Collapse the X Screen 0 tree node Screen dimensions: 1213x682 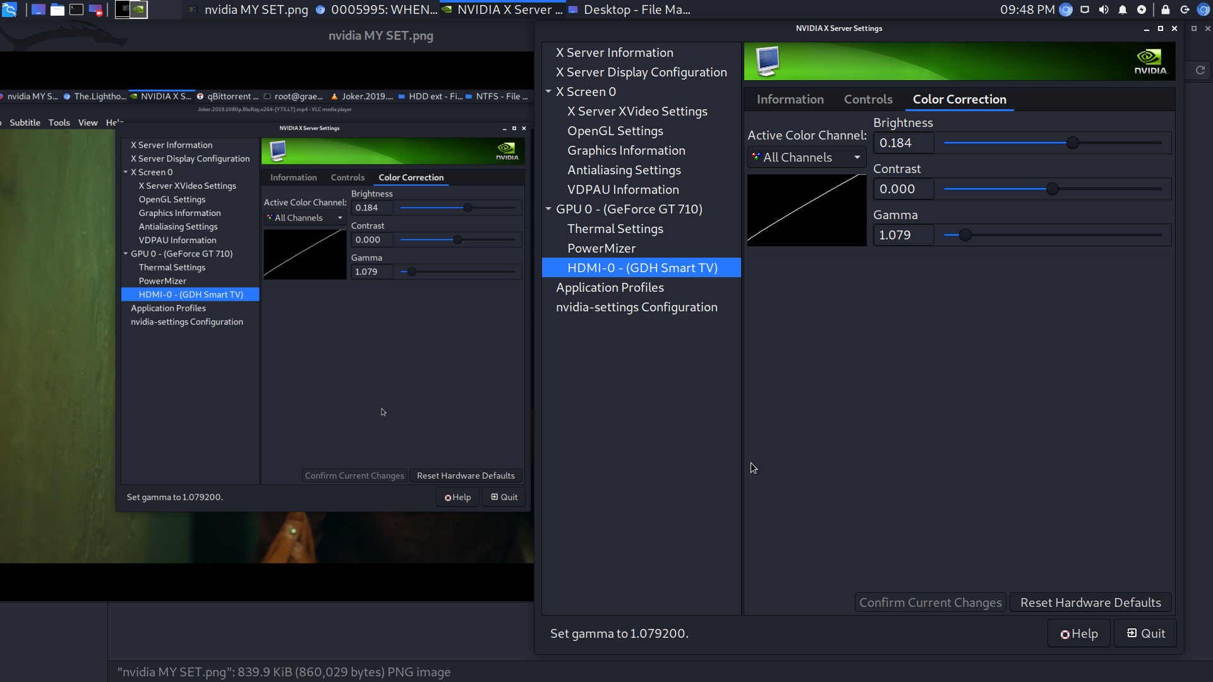[548, 92]
